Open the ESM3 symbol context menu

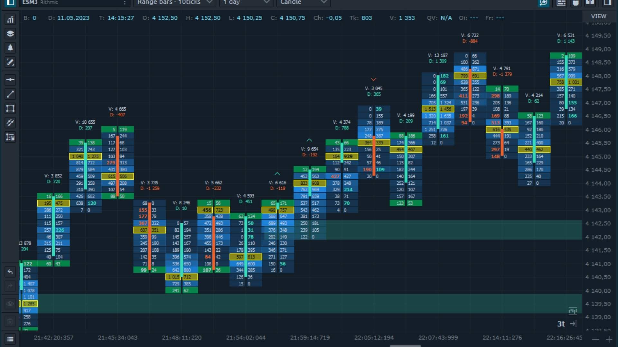pos(125,3)
